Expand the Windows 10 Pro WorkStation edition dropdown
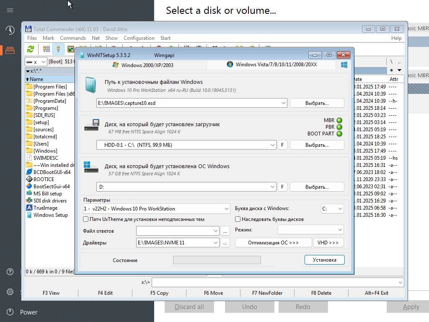 click(x=227, y=209)
